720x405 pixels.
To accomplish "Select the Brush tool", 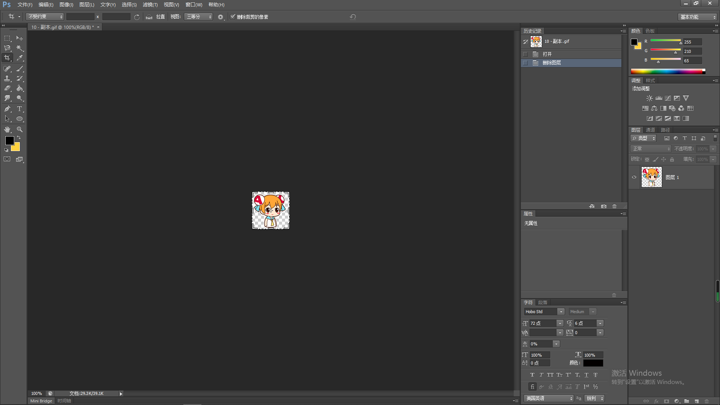I will (x=19, y=69).
